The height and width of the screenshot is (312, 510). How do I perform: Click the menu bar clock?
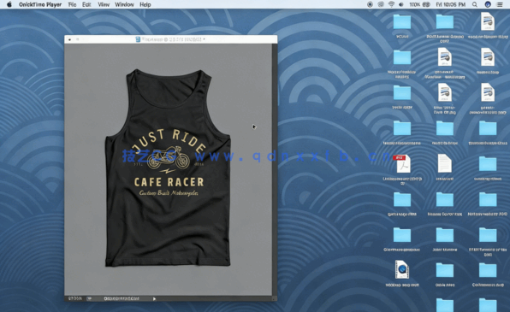[451, 4]
